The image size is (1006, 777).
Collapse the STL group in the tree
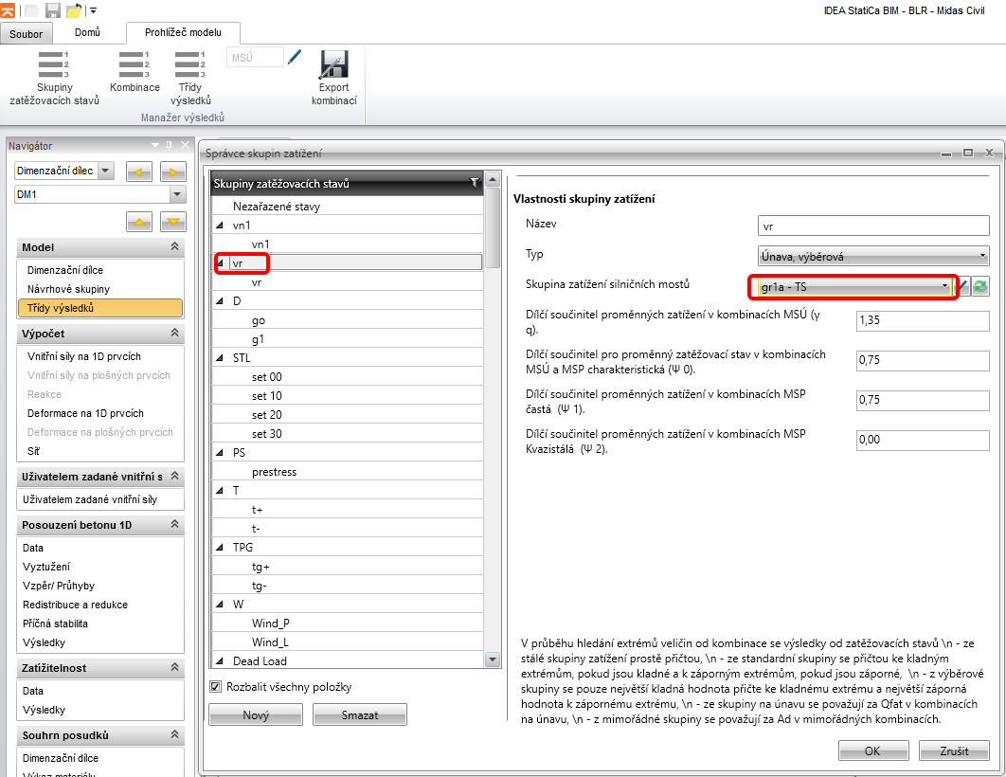[x=220, y=358]
